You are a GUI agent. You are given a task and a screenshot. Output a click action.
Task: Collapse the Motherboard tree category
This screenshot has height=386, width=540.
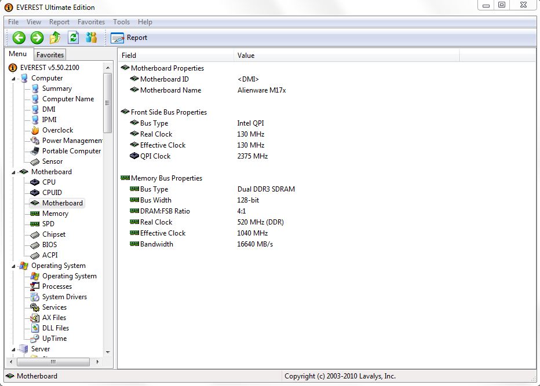pyautogui.click(x=13, y=172)
